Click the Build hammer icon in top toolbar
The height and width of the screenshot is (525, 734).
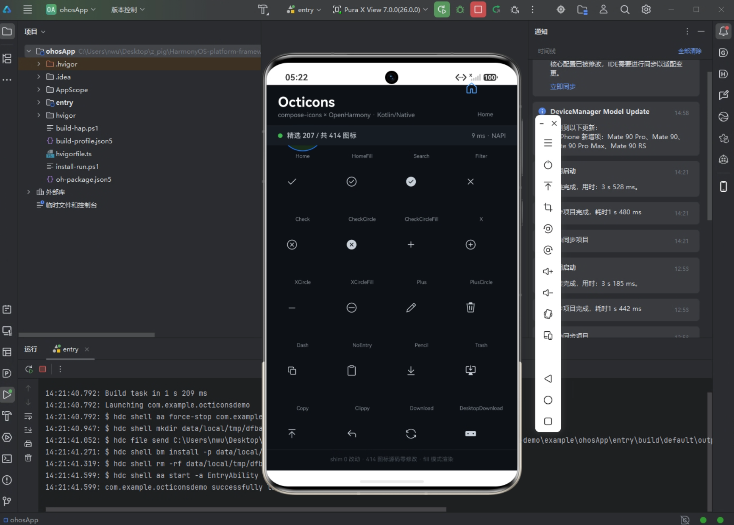pyautogui.click(x=263, y=10)
